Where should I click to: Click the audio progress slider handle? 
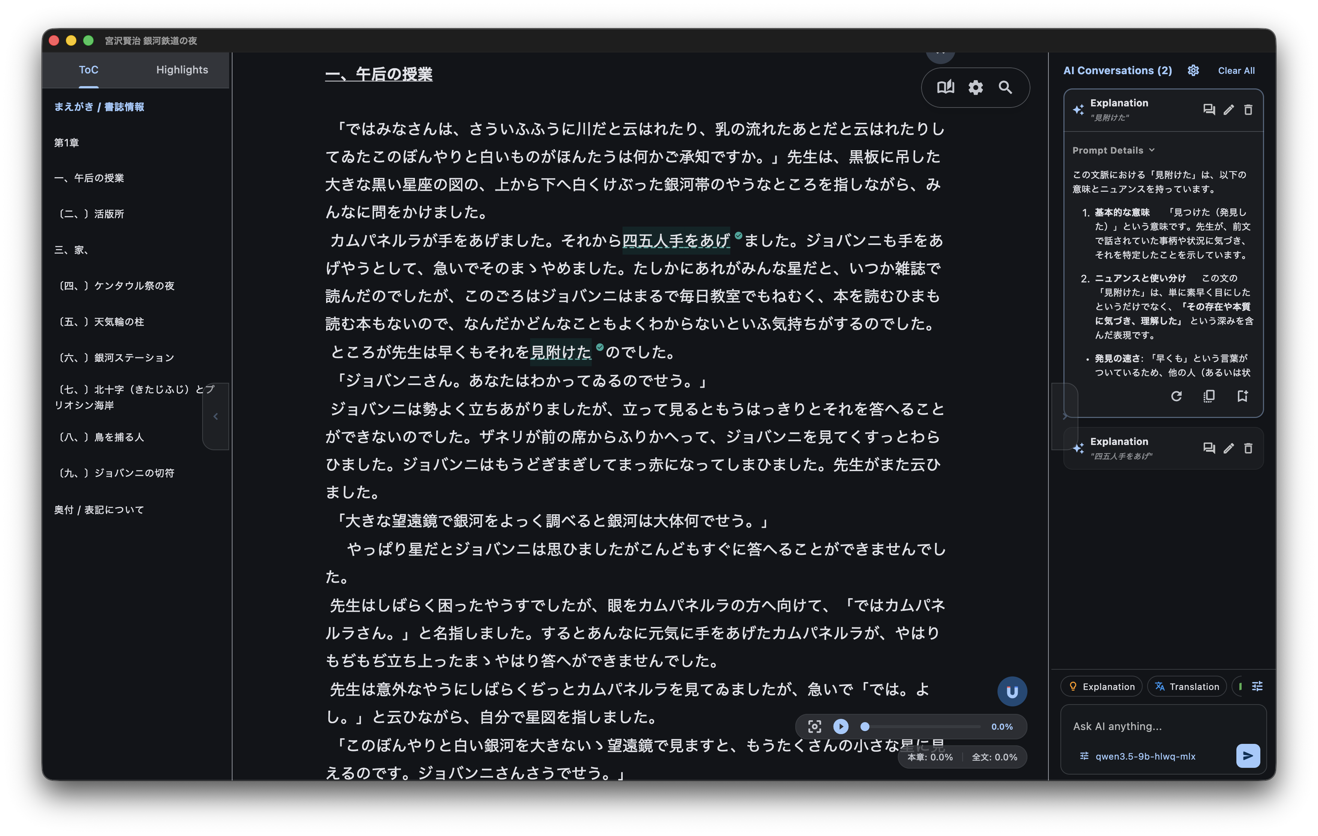coord(865,727)
